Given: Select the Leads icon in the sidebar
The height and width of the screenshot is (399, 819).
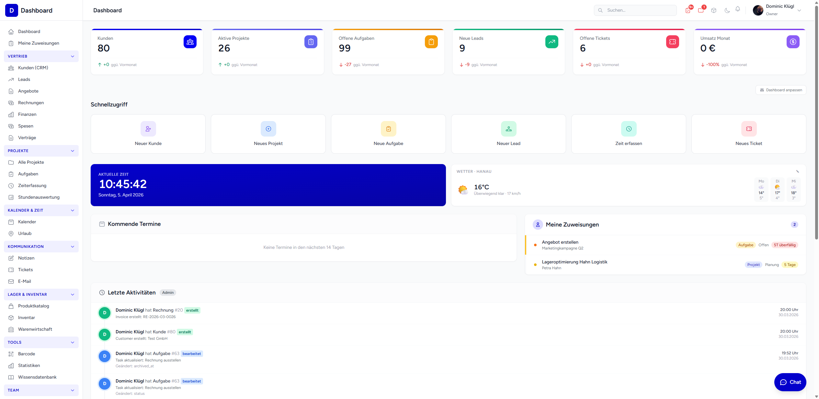Looking at the screenshot, I should click(x=11, y=79).
